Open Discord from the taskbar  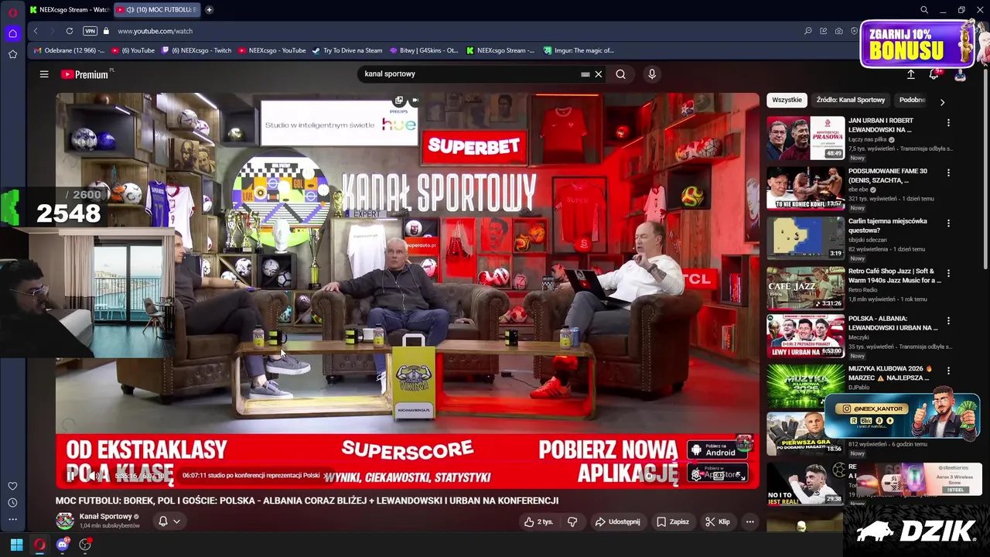[63, 545]
